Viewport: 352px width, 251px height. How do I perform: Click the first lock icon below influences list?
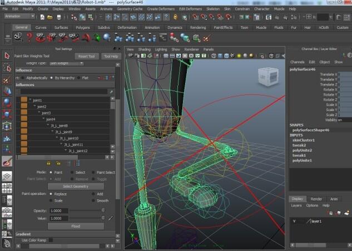click(49, 163)
